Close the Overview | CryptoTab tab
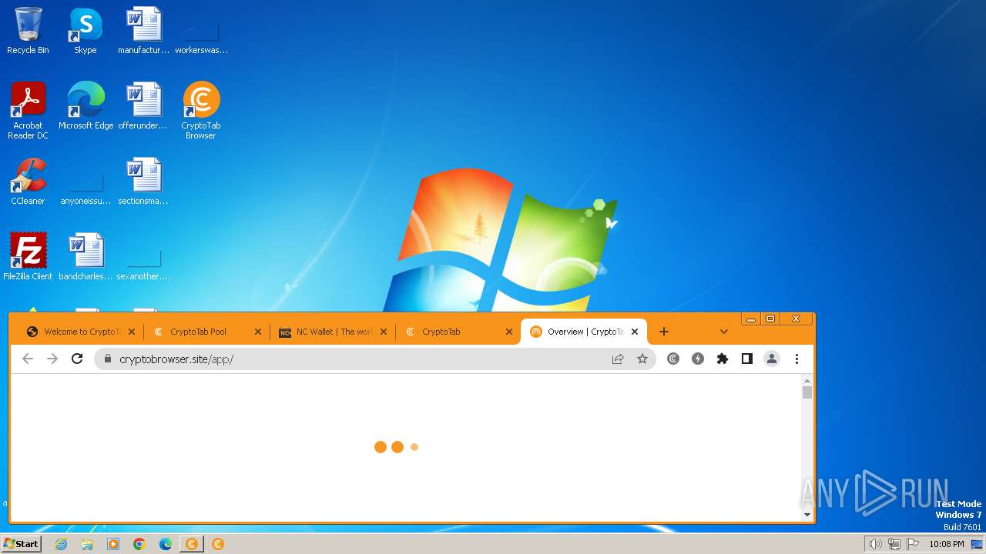This screenshot has width=986, height=554. tap(635, 332)
